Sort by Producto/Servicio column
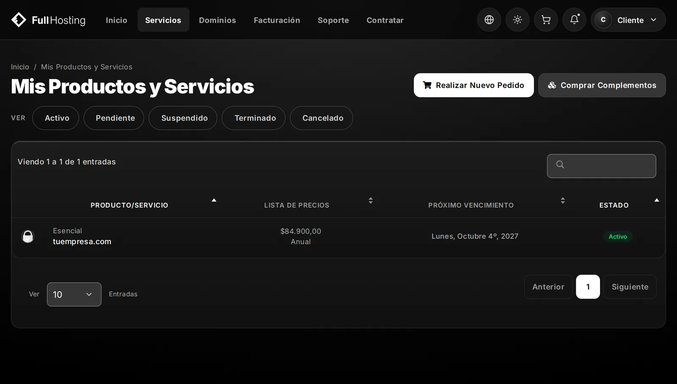Image resolution: width=677 pixels, height=384 pixels. click(129, 205)
